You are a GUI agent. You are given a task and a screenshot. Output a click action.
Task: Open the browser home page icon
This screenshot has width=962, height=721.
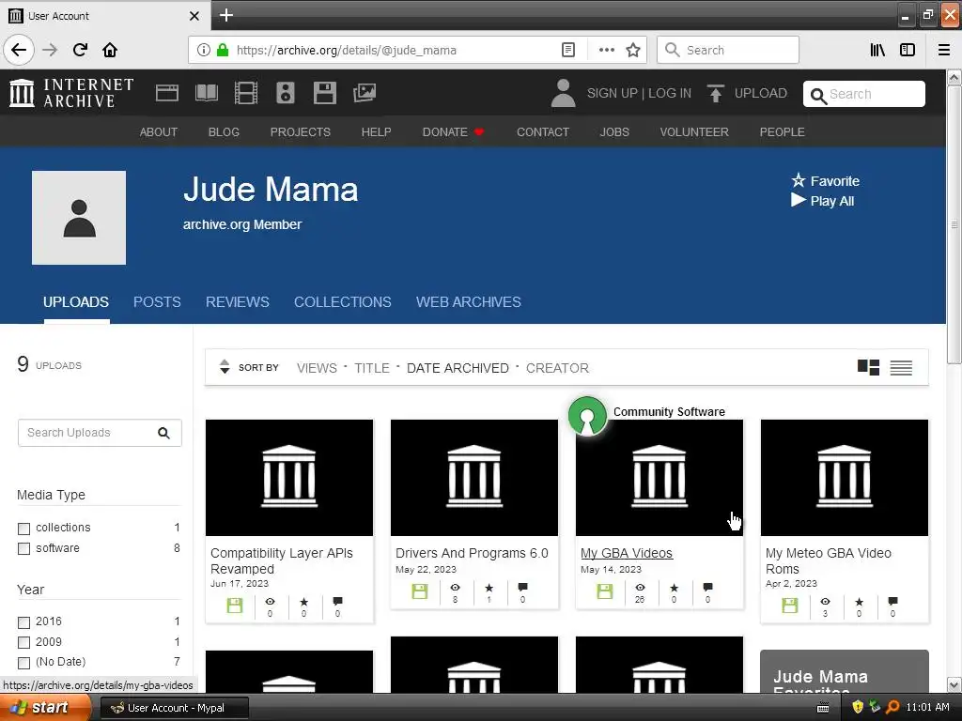point(110,50)
